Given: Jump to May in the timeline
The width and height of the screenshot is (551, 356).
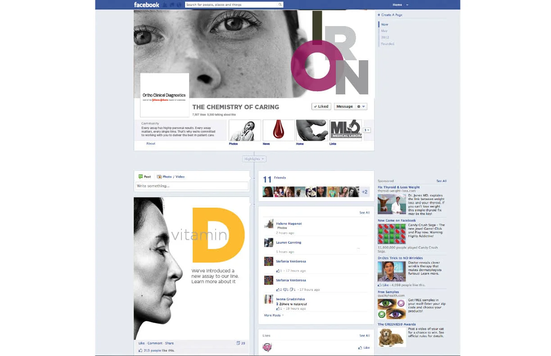Looking at the screenshot, I should tap(384, 31).
